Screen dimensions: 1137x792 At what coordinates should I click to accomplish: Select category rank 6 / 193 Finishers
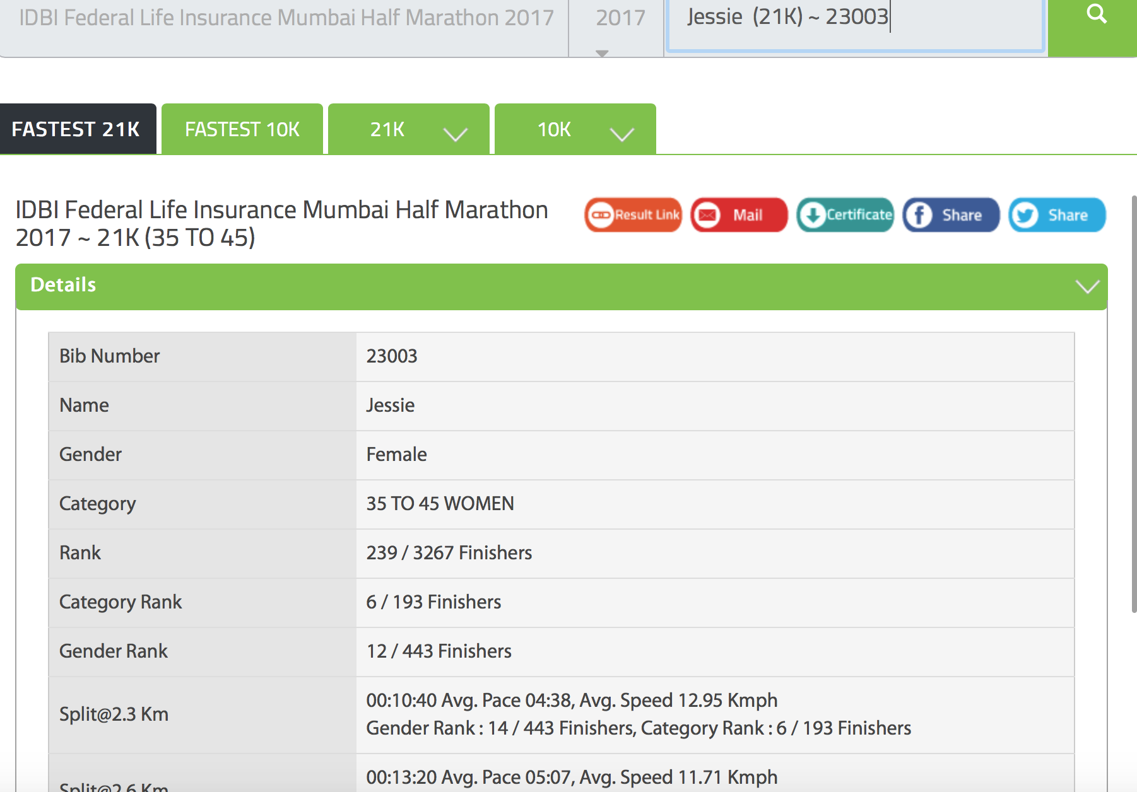433,602
